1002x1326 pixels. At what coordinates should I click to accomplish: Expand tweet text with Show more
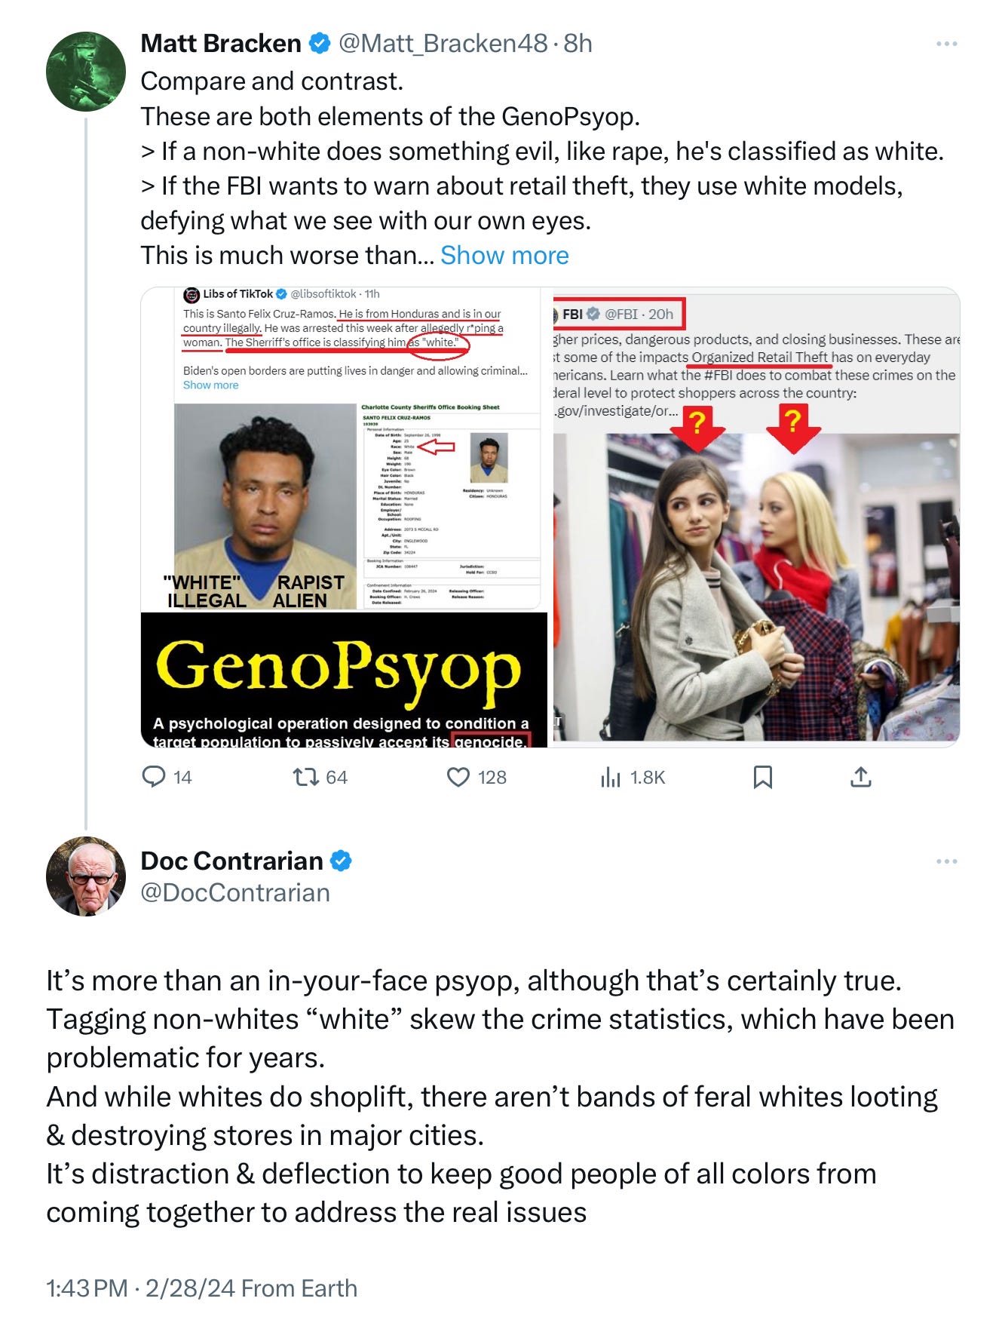(x=504, y=255)
